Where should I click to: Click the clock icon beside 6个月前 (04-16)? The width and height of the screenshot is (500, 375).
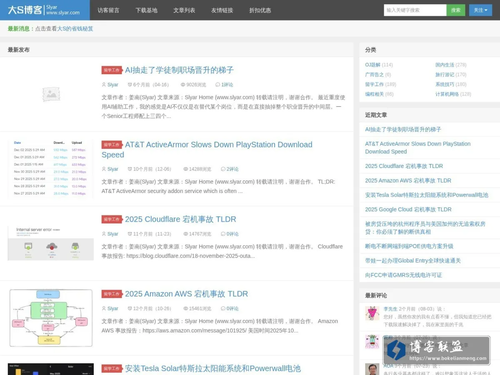click(130, 85)
